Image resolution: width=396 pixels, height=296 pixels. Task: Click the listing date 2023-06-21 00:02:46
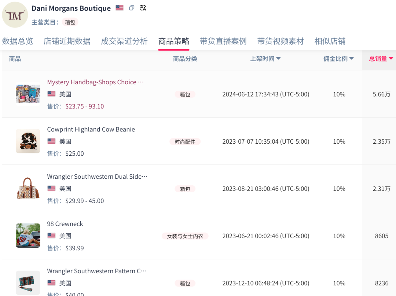[266, 236]
